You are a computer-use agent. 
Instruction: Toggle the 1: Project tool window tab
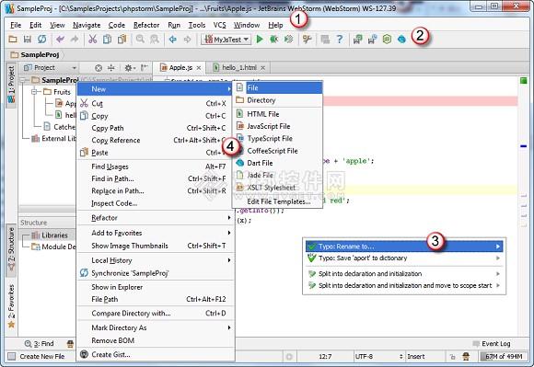point(11,85)
